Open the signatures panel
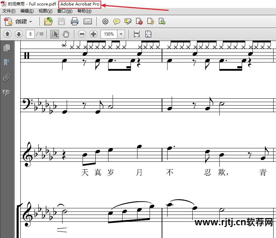The image size is (276, 238). [7, 92]
